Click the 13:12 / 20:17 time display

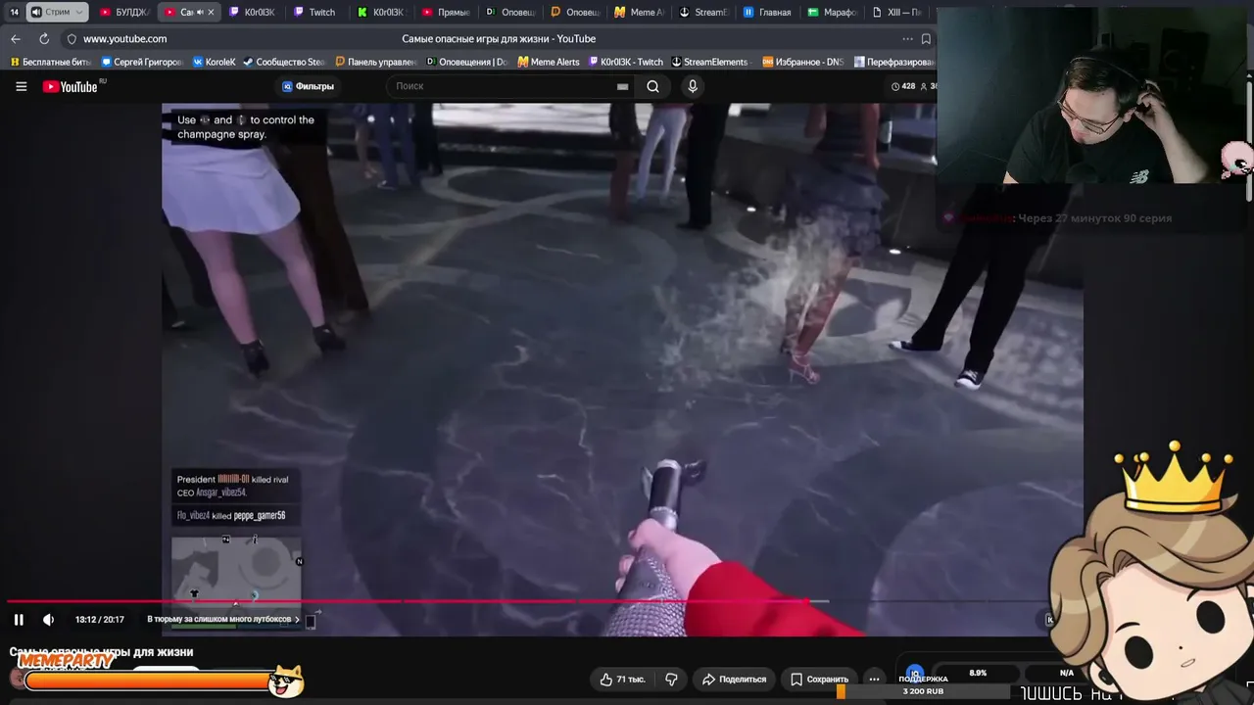100,619
